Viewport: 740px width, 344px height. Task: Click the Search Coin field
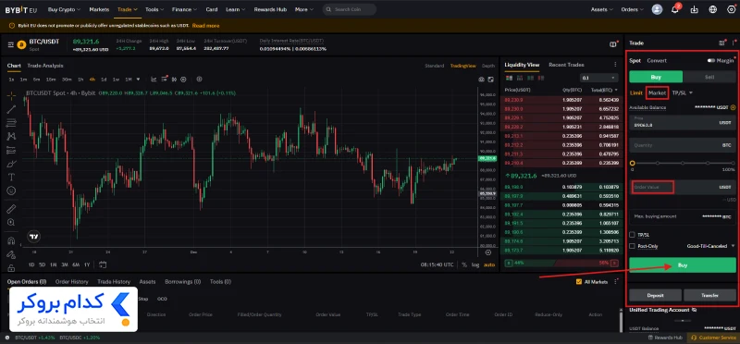coord(350,9)
